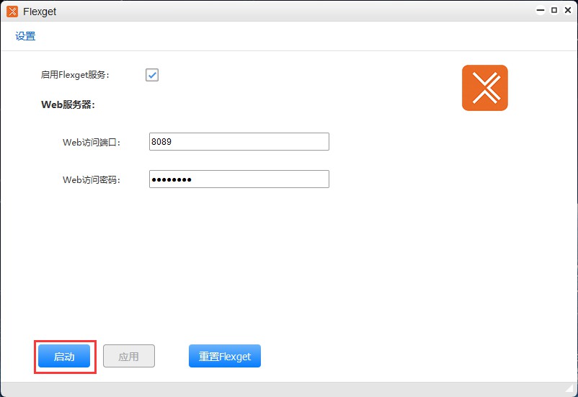Click the Web访问密码 label
The height and width of the screenshot is (397, 578).
point(91,180)
